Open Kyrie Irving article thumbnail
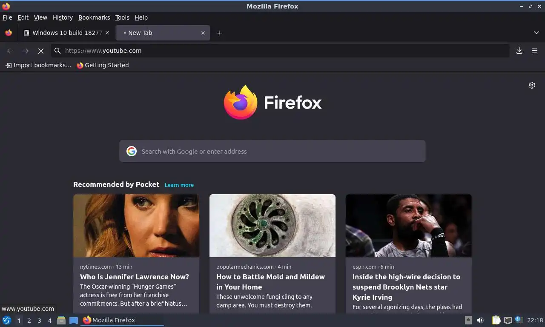The height and width of the screenshot is (327, 545). tap(409, 226)
